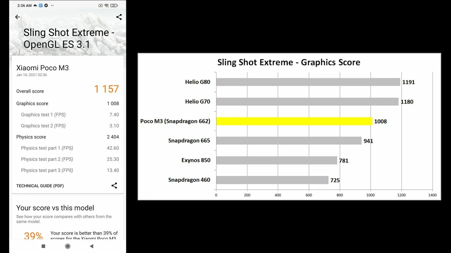451x253 pixels.
Task: Click Physics test part 1 (FPS) label
Action: click(x=47, y=148)
